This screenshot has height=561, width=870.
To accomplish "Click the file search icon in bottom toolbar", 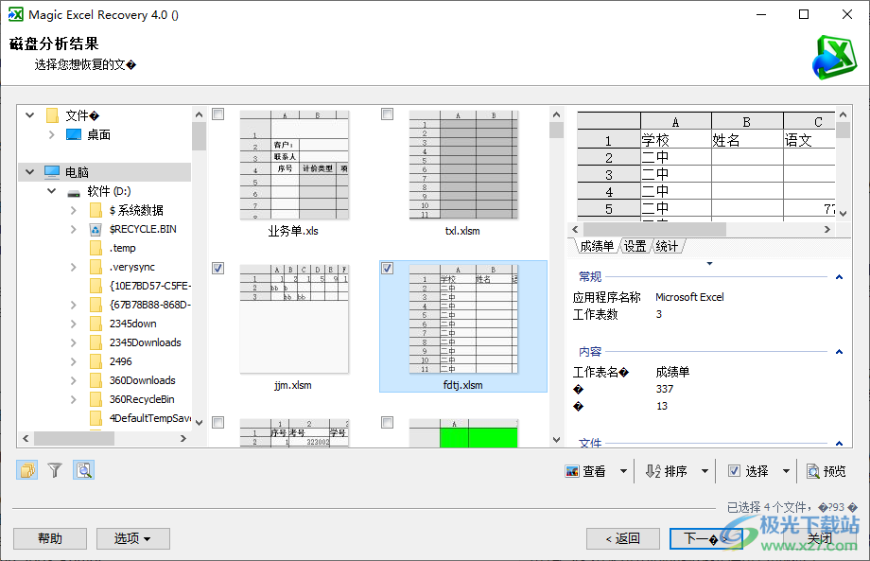I will coord(83,469).
